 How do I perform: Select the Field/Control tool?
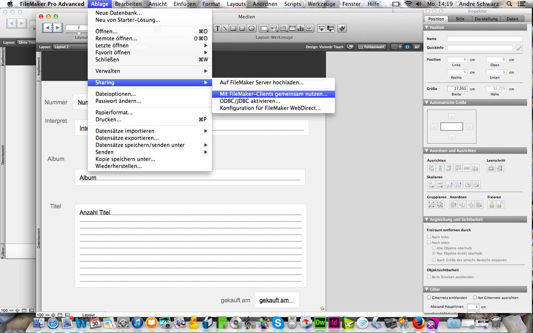pyautogui.click(x=264, y=28)
